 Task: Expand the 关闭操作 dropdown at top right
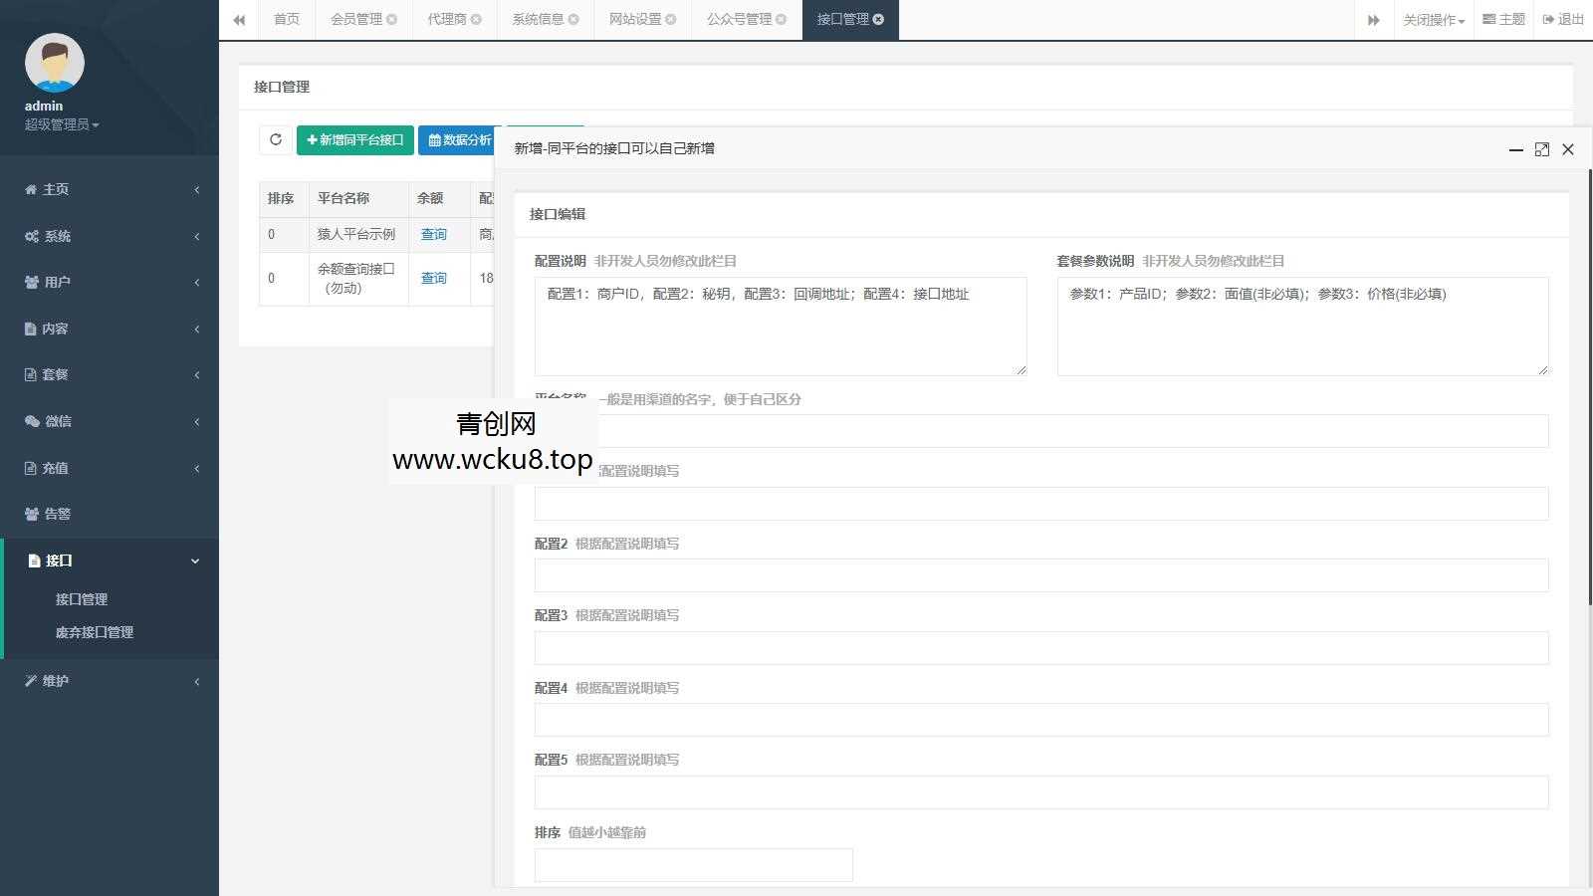(x=1432, y=19)
